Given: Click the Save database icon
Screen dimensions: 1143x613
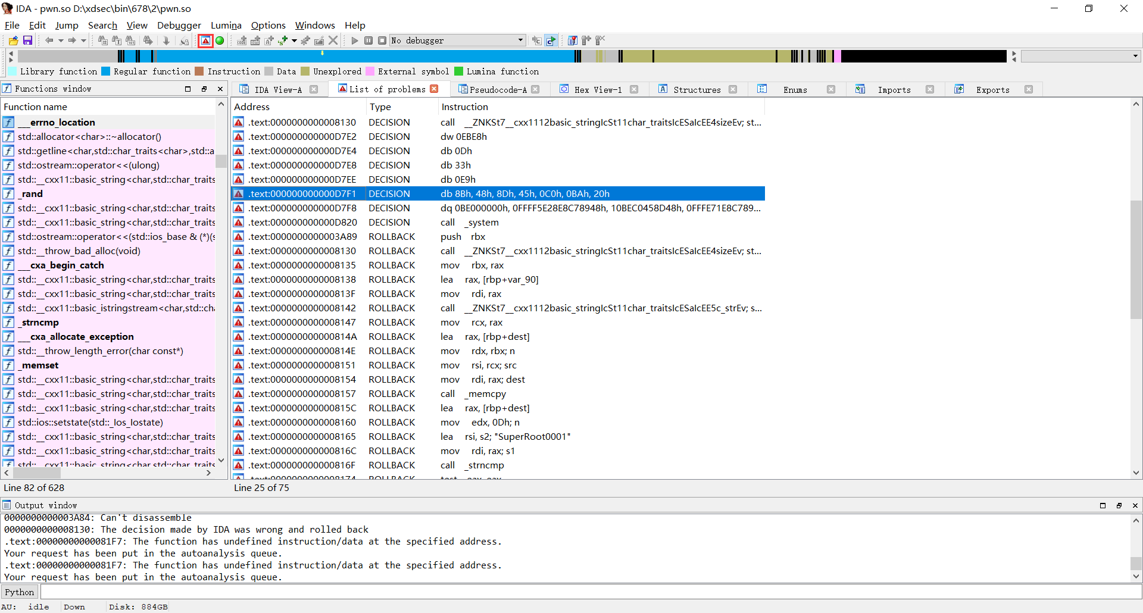Looking at the screenshot, I should [27, 40].
